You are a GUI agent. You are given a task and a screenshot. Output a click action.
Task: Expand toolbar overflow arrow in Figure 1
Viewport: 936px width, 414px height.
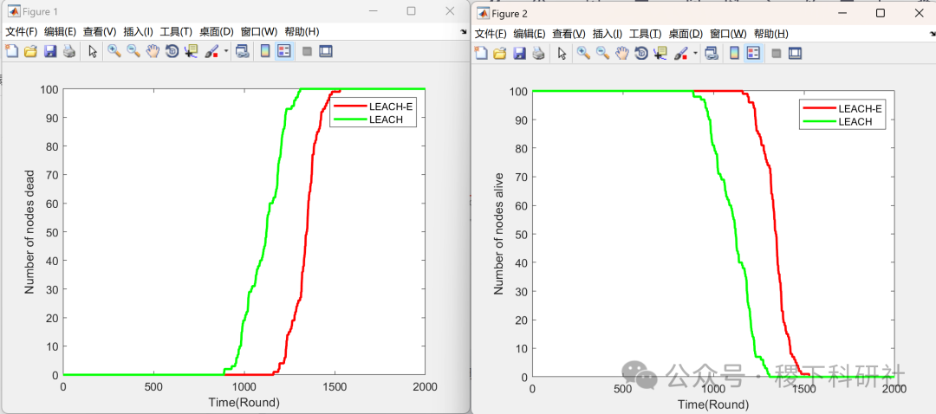(x=464, y=32)
